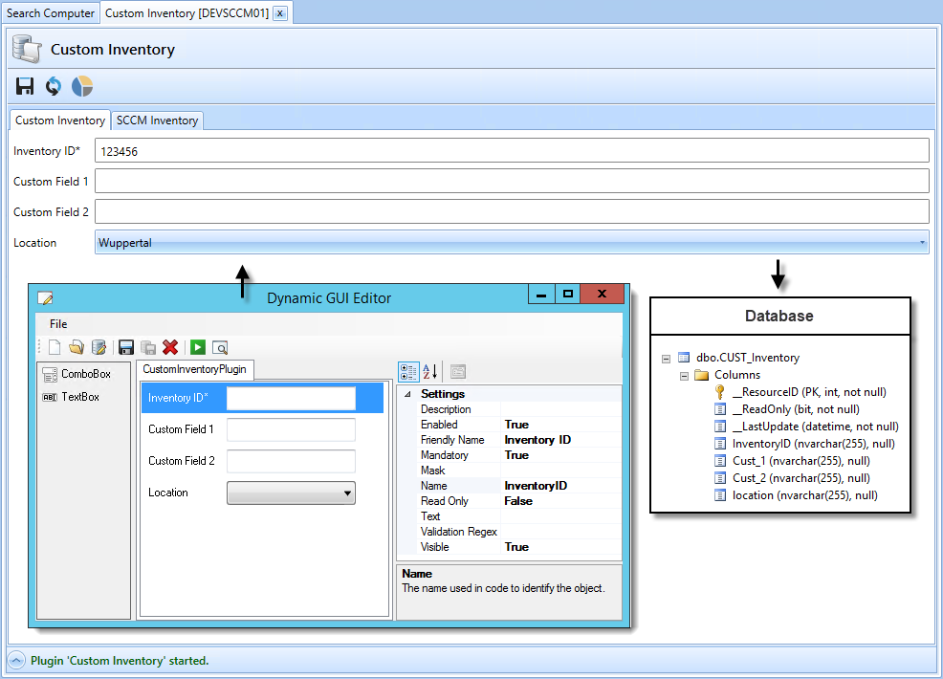Select Custom Field 2 textbox in designer
The image size is (943, 679).
pyautogui.click(x=291, y=461)
